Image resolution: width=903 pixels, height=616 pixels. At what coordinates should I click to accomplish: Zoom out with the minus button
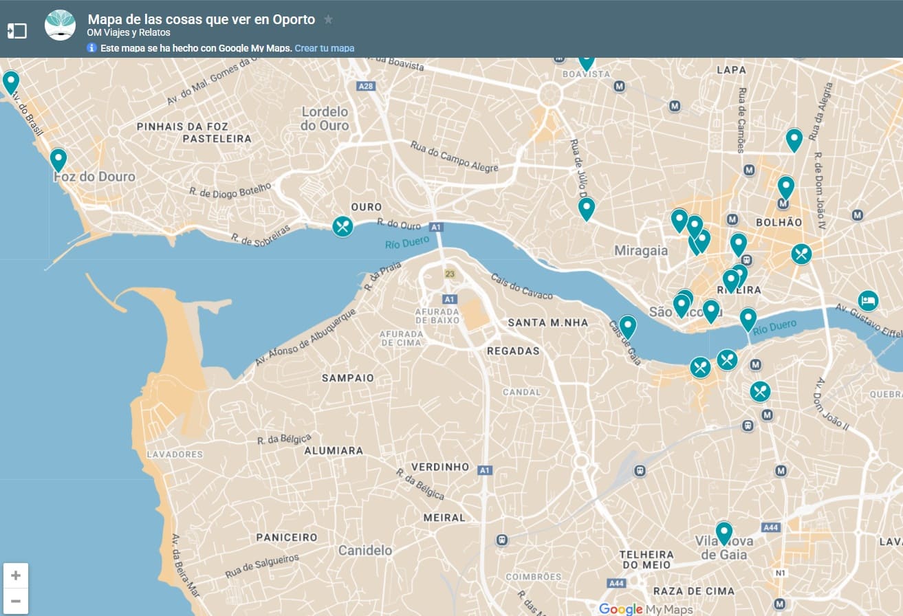tap(16, 602)
